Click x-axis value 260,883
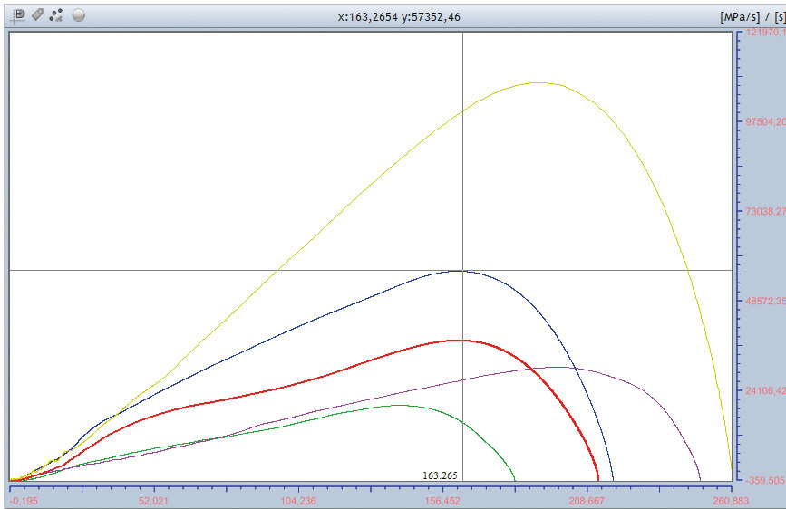The width and height of the screenshot is (786, 509). tap(731, 501)
